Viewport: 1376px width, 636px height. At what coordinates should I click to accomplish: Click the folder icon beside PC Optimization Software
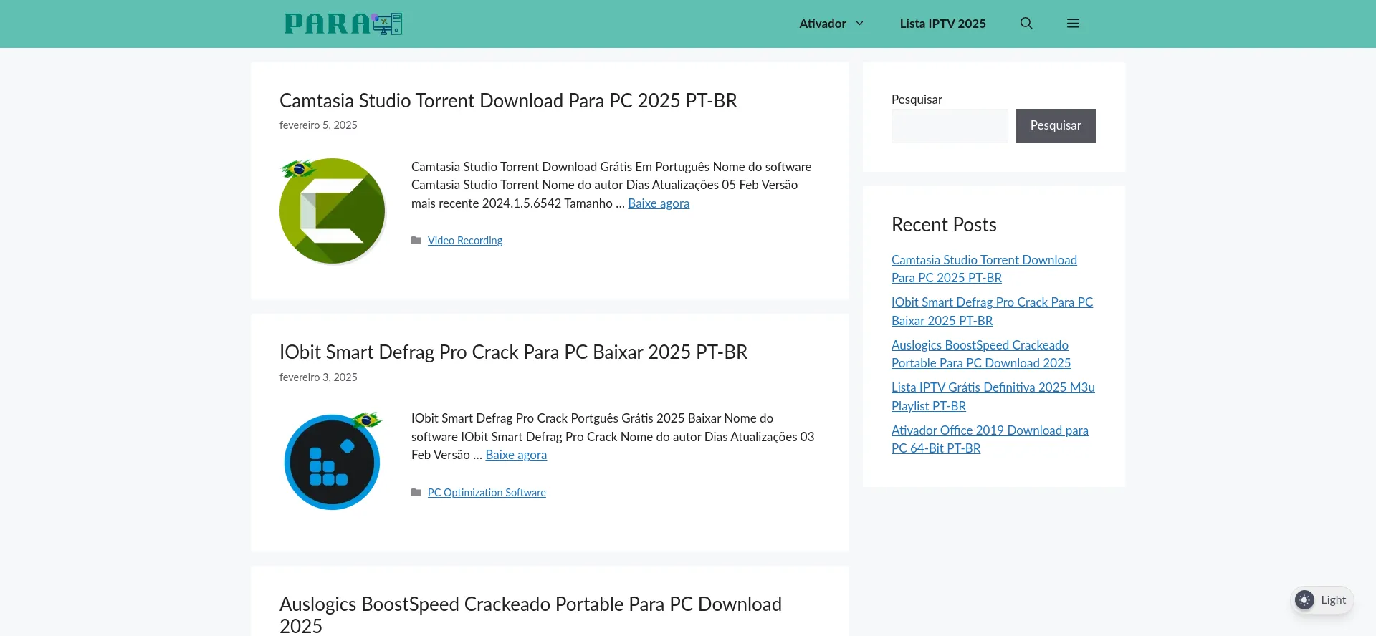tap(416, 493)
